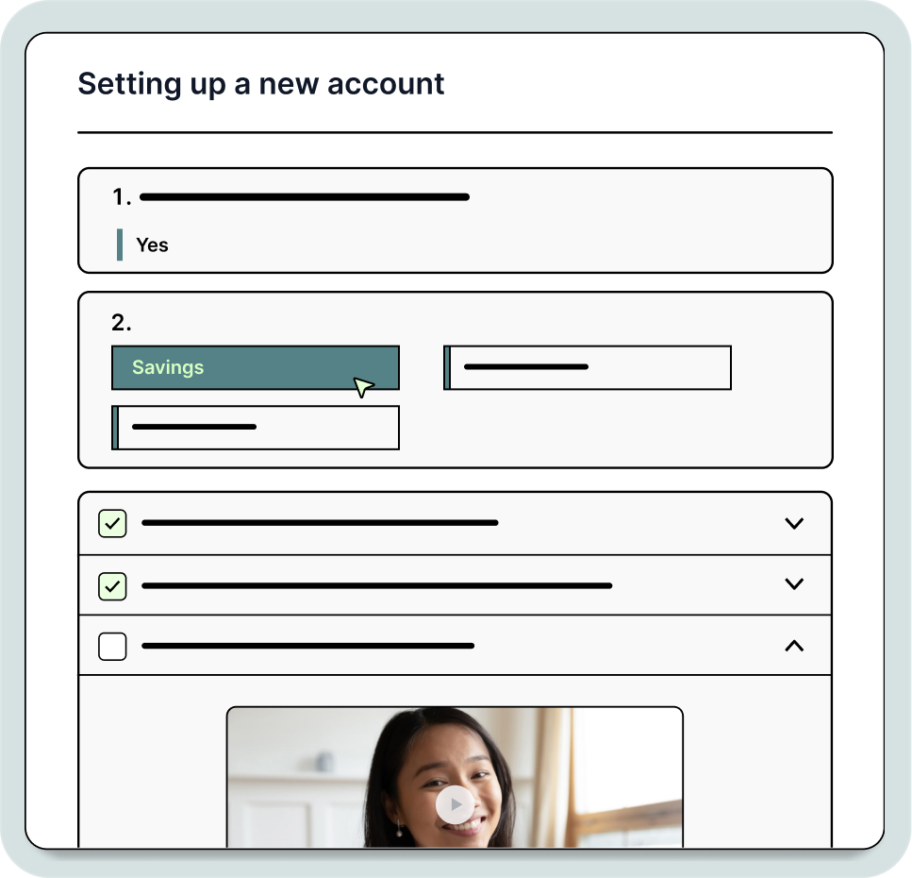The image size is (912, 878).
Task: Check the empty third checklist checkbox
Action: (x=112, y=647)
